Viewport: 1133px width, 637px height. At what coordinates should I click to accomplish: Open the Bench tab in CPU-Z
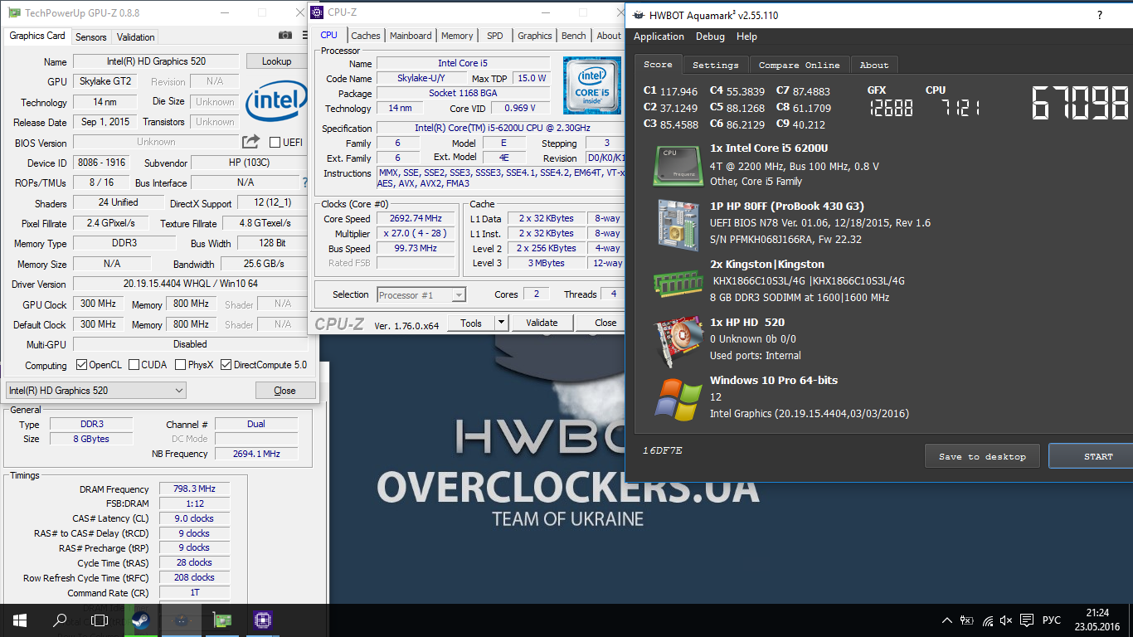coord(574,36)
